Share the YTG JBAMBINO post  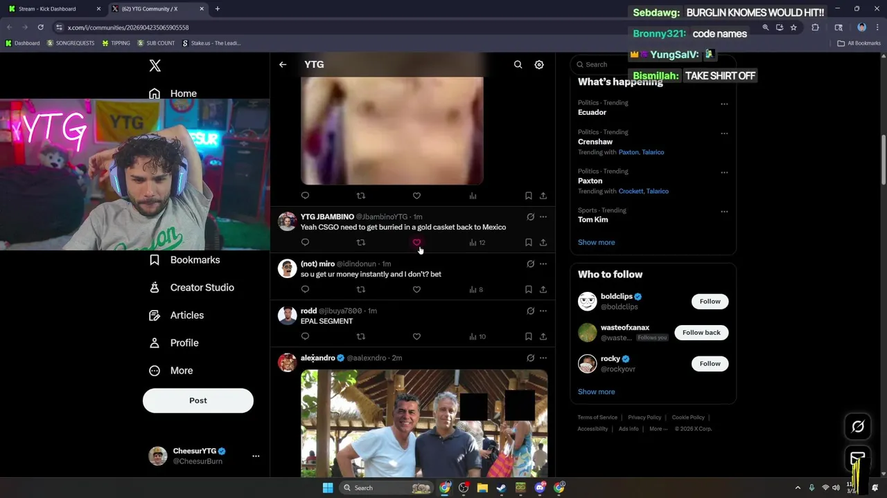point(543,243)
